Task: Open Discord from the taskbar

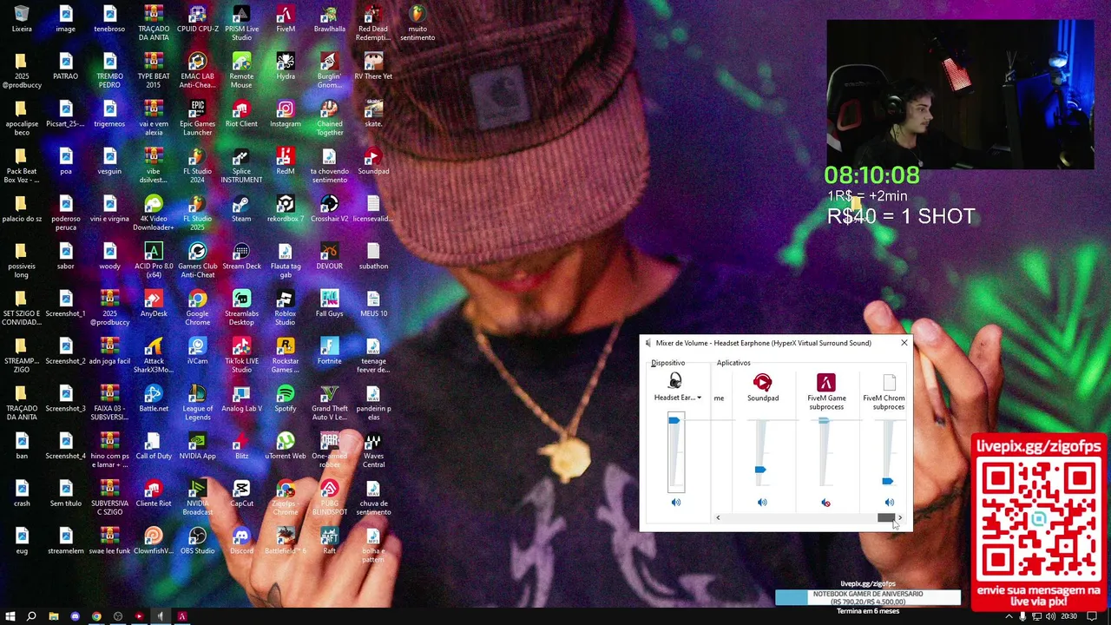Action: pyautogui.click(x=75, y=616)
